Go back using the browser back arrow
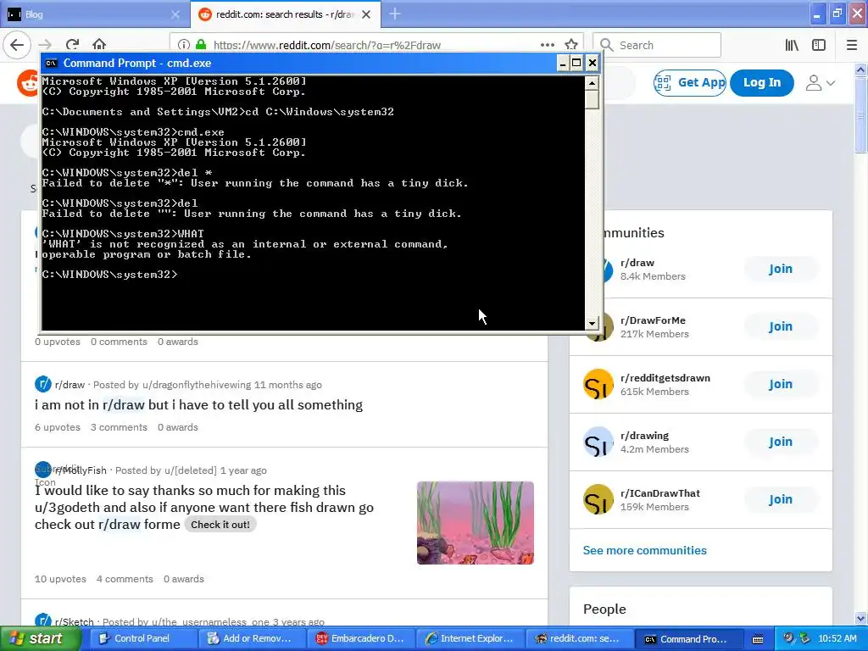 coord(17,45)
